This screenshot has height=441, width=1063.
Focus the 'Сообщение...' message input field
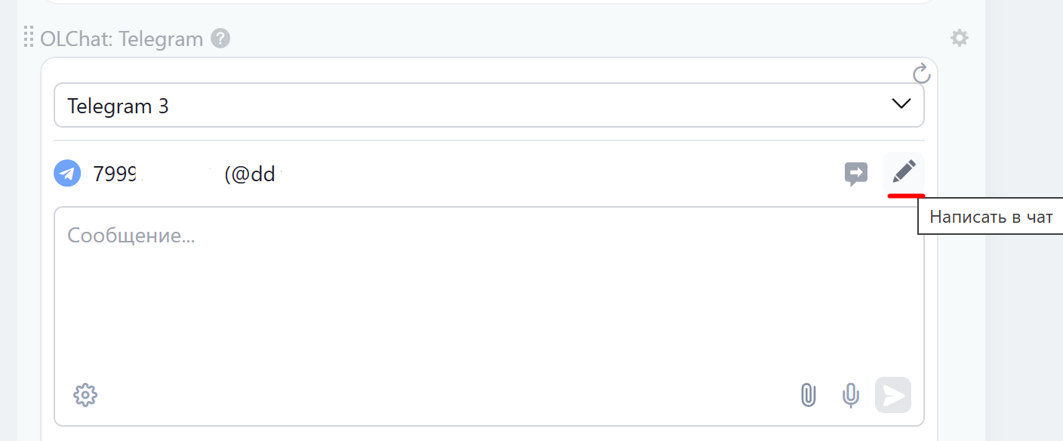click(483, 295)
